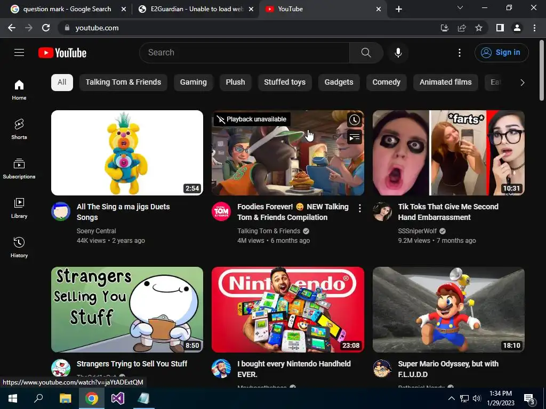The width and height of the screenshot is (546, 409).
Task: Open Tik Toks Second Hand Embarrassment thumbnail
Action: point(448,153)
